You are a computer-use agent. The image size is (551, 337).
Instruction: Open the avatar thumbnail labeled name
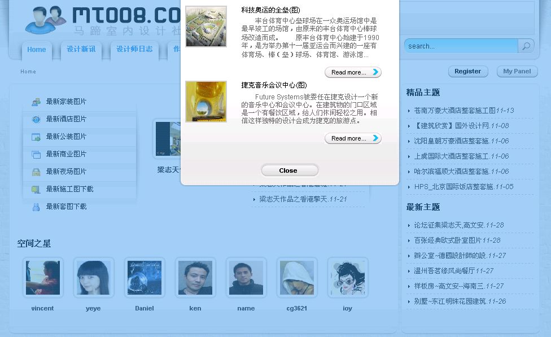pyautogui.click(x=246, y=278)
